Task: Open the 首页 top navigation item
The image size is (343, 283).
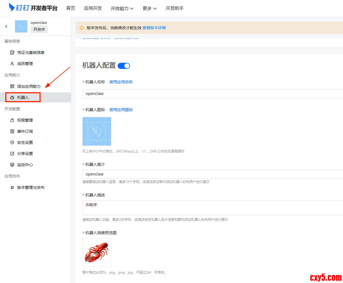Action: pos(71,8)
